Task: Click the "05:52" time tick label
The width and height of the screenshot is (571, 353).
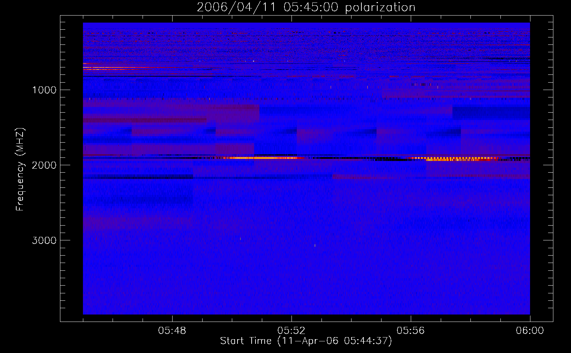Action: click(291, 331)
